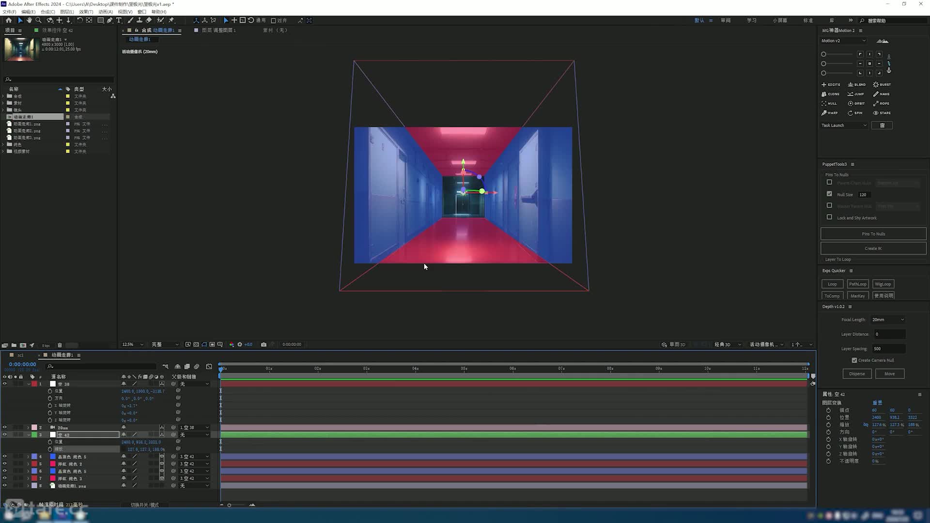
Task: Click the ORBIT tool in Motion 2
Action: [x=856, y=103]
